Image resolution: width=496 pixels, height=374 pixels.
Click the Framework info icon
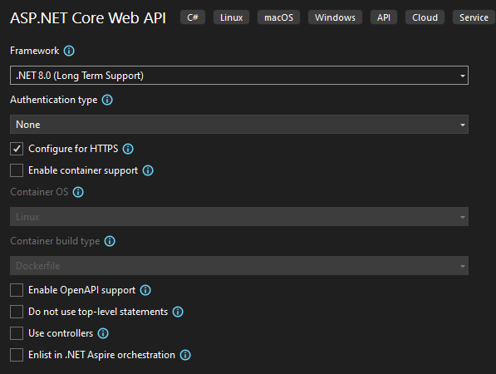point(69,51)
